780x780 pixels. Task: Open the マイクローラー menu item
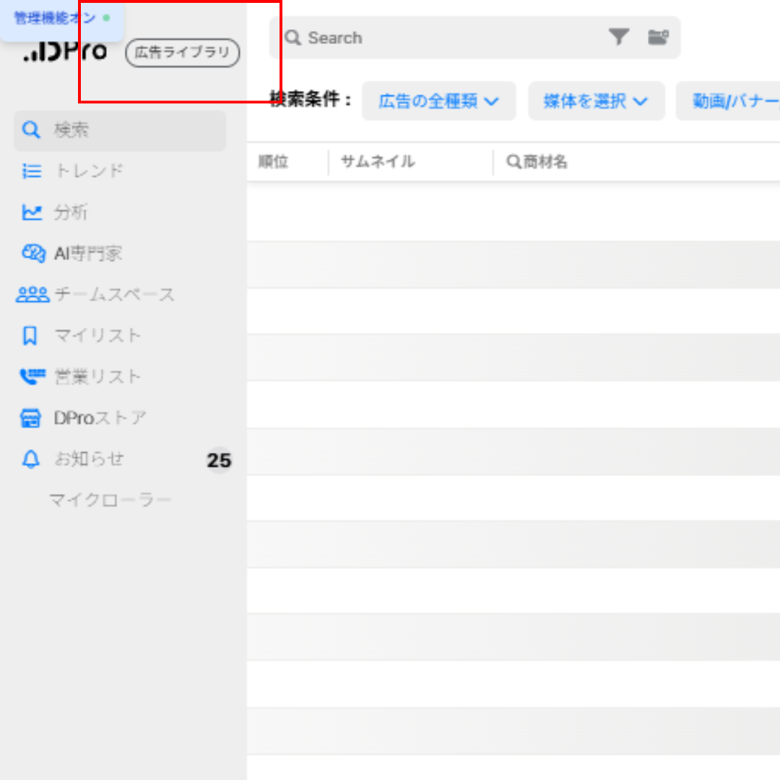[110, 500]
